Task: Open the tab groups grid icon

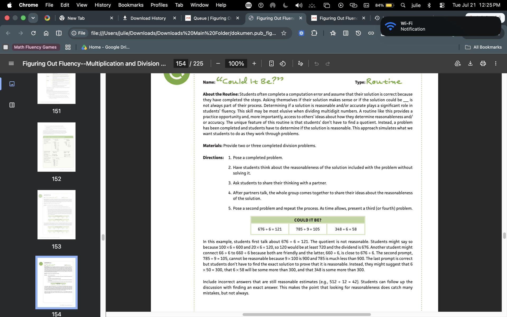Action: coord(68,47)
